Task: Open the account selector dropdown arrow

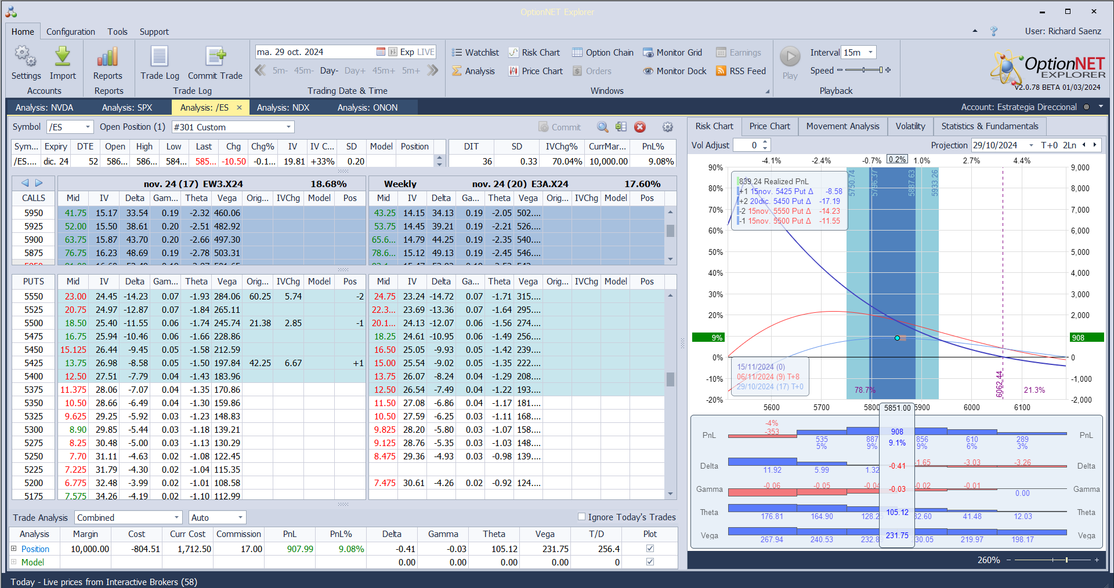Action: tap(1101, 107)
